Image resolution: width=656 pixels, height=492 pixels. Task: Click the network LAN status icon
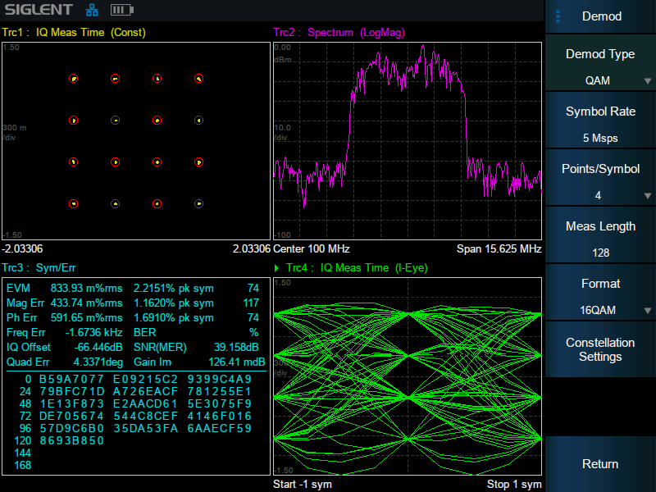(91, 11)
